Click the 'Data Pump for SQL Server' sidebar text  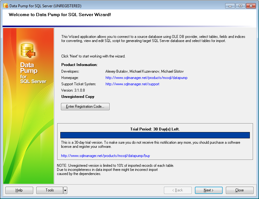click(x=33, y=73)
